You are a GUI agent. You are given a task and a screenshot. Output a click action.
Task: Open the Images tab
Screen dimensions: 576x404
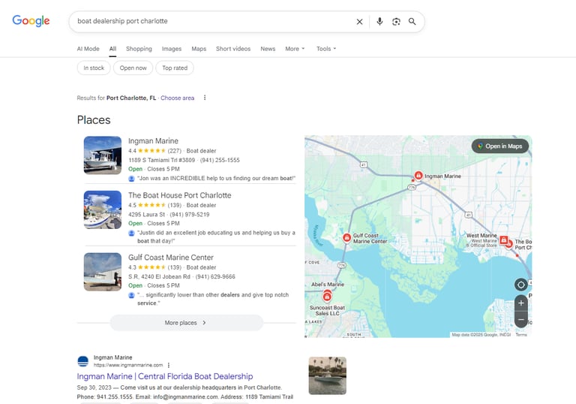point(172,49)
